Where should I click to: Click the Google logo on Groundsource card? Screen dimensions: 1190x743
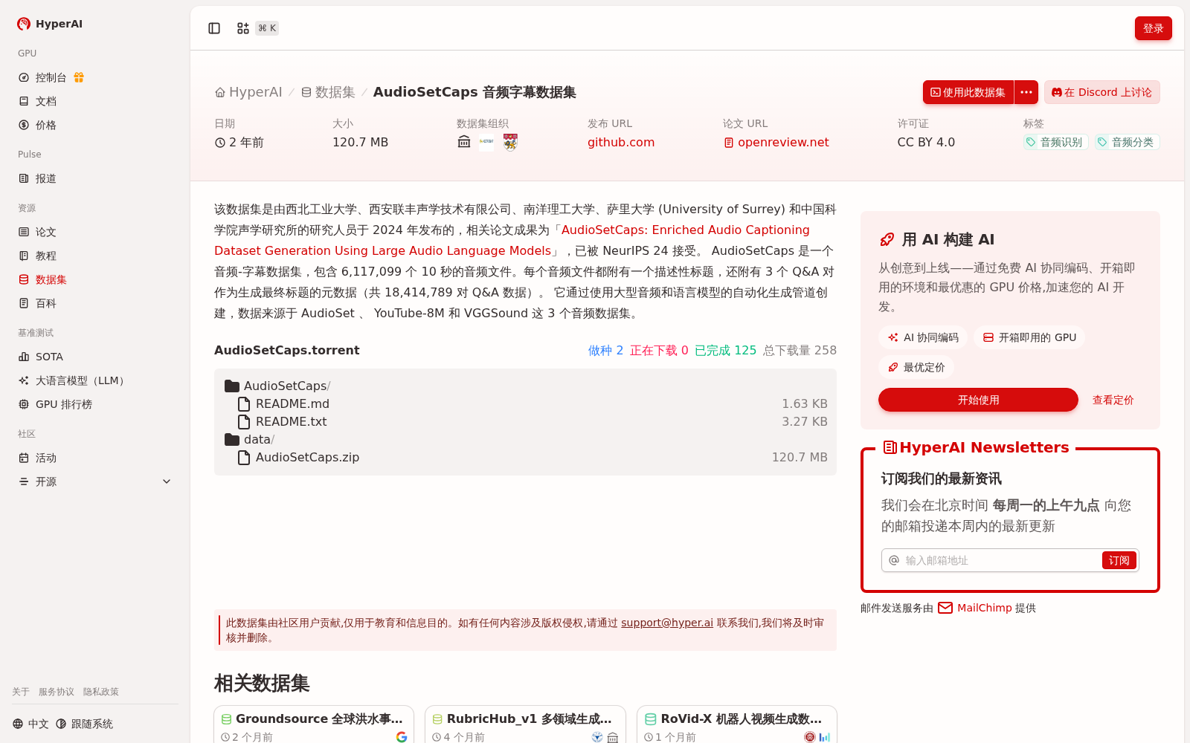(402, 737)
